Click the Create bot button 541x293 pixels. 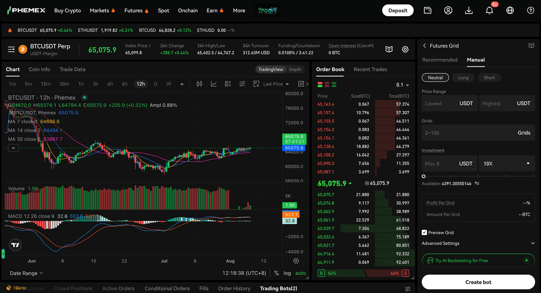[478, 282]
